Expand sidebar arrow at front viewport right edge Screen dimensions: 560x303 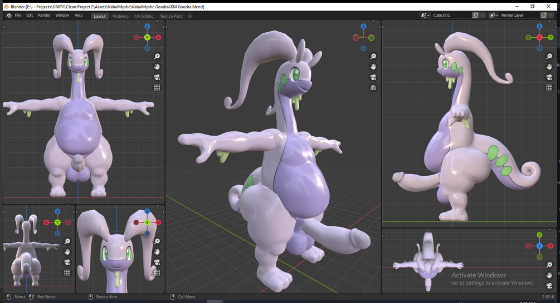[164, 27]
